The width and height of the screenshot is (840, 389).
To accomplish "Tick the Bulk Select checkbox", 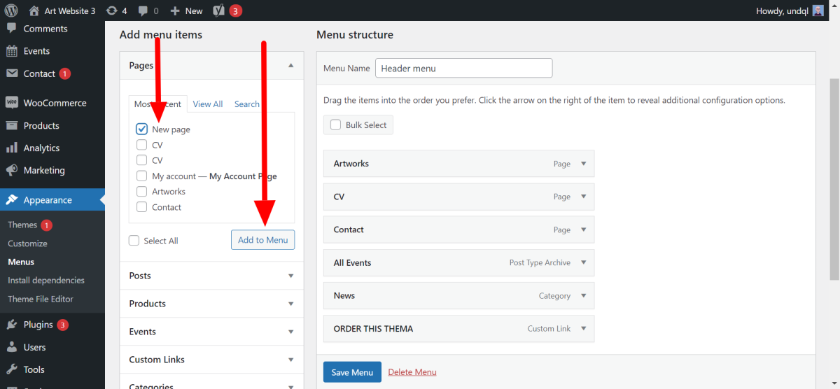I will (x=335, y=125).
